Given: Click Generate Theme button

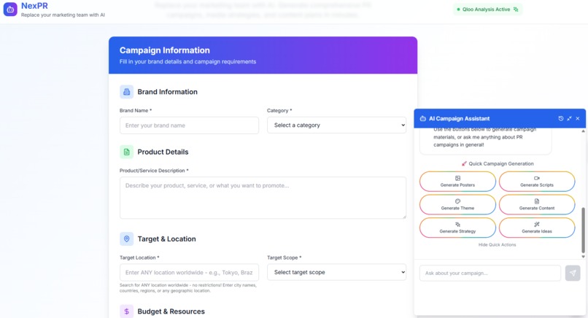Looking at the screenshot, I should 457,205.
